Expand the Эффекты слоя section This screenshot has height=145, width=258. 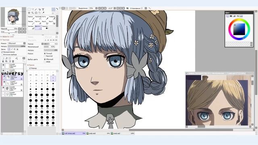(7, 37)
